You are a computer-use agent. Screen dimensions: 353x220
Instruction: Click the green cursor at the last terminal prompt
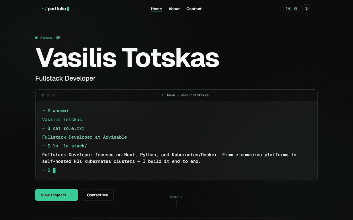click(54, 170)
